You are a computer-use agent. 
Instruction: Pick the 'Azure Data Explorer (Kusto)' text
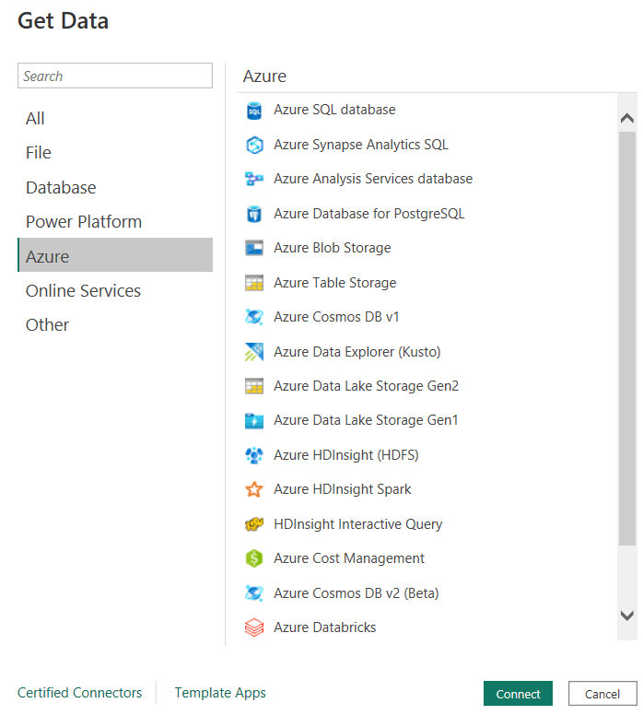pos(357,352)
